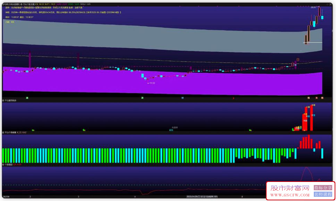Click the 2025年 label on the time axis
The height and width of the screenshot is (201, 336).
click(6, 196)
